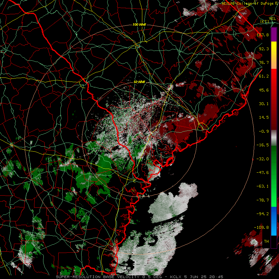This screenshot has width=279, height=279.
Task: Click the VEL legend title
Action: click(x=272, y=19)
